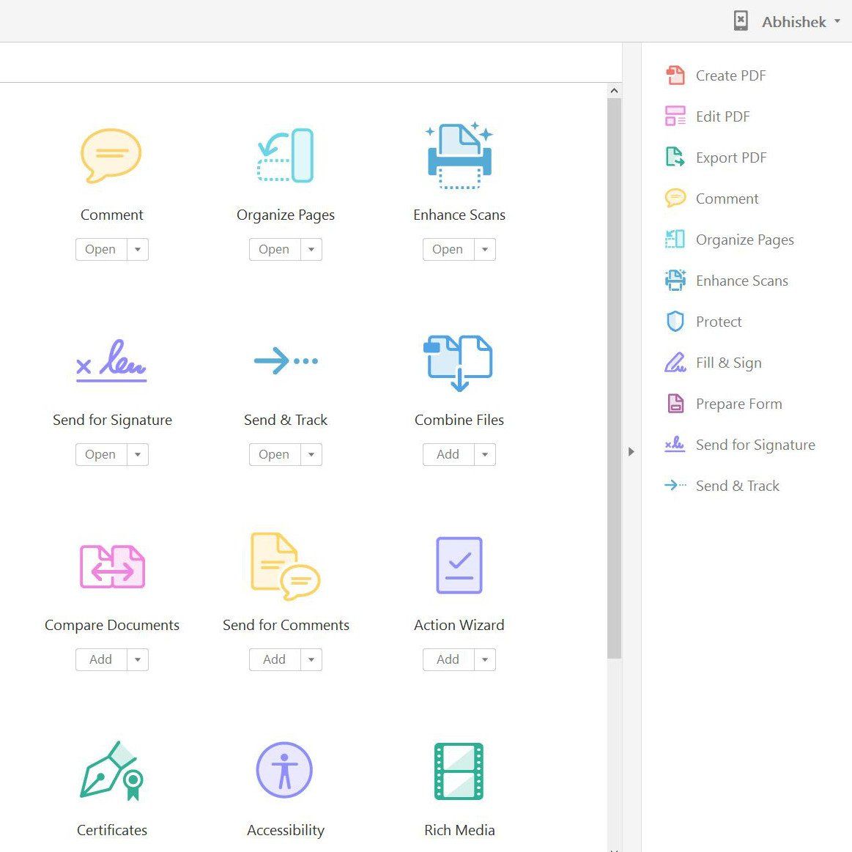This screenshot has width=852, height=852.
Task: Select the Send & Track sidebar entry
Action: tap(737, 485)
